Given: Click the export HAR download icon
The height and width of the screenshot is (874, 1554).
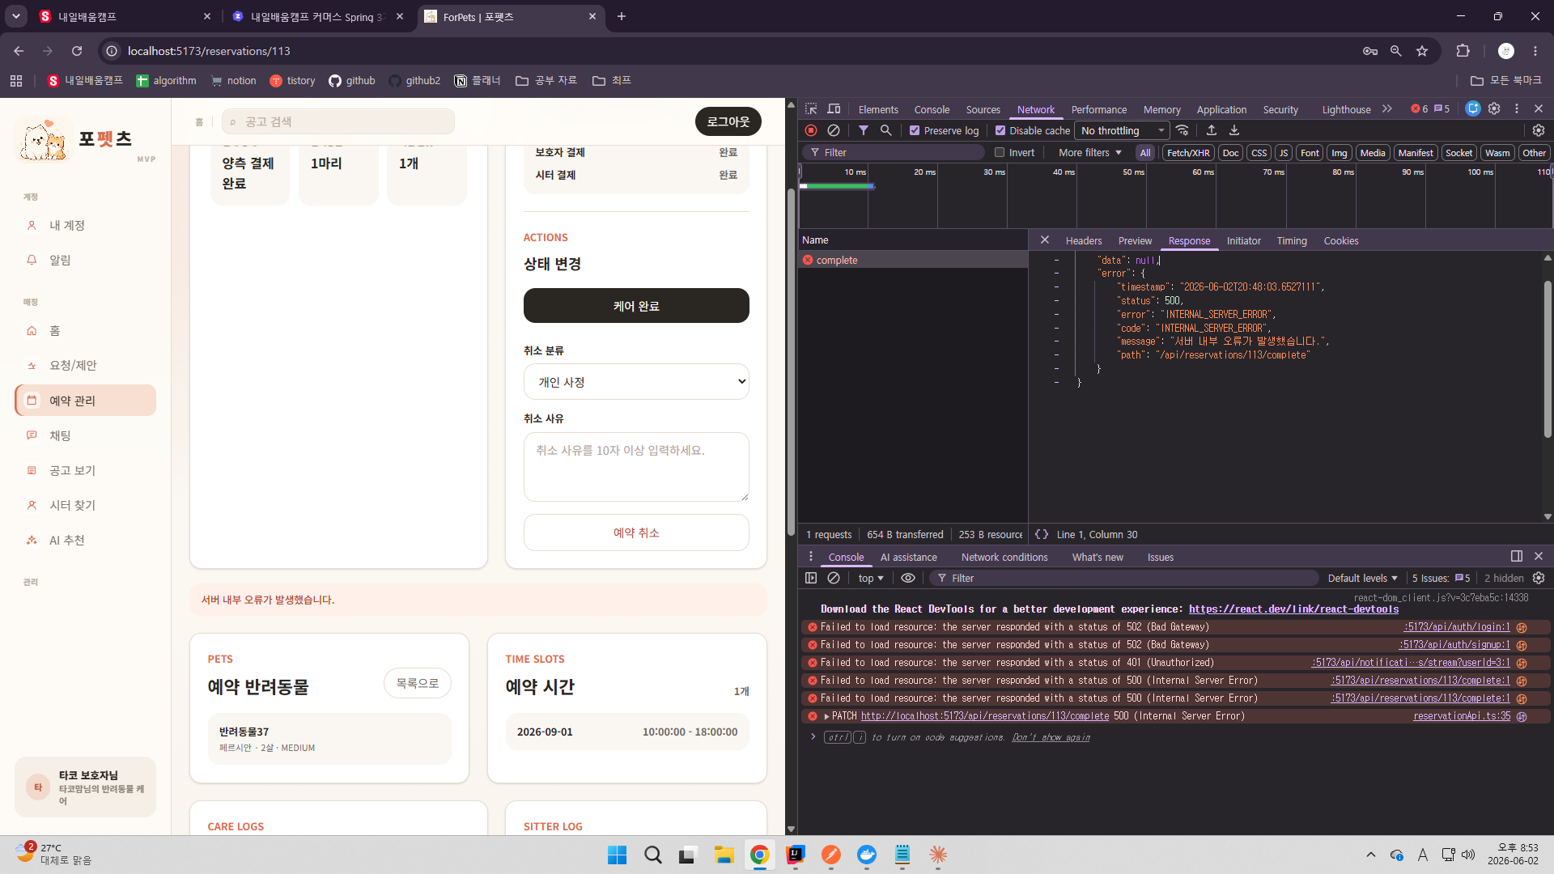Looking at the screenshot, I should (x=1234, y=130).
